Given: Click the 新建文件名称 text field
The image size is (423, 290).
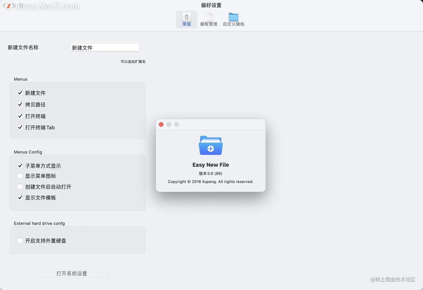Looking at the screenshot, I should pos(105,48).
